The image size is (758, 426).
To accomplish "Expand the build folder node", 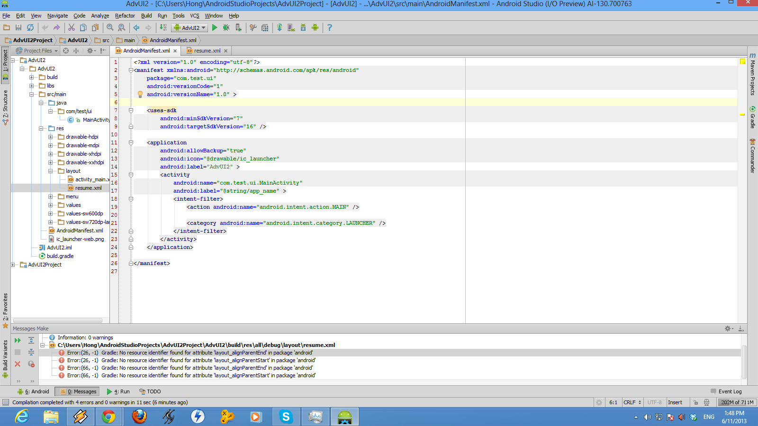I will 31,77.
